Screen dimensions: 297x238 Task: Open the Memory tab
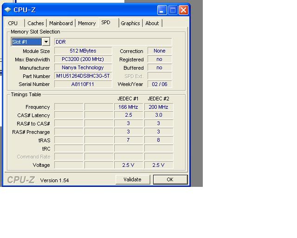(x=87, y=23)
